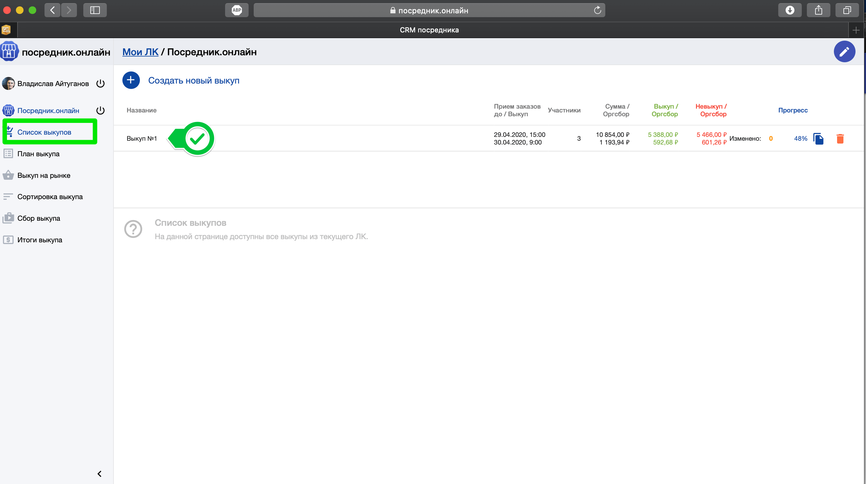Delete Выкуп №1 using trash icon
This screenshot has height=484, width=866.
840,138
